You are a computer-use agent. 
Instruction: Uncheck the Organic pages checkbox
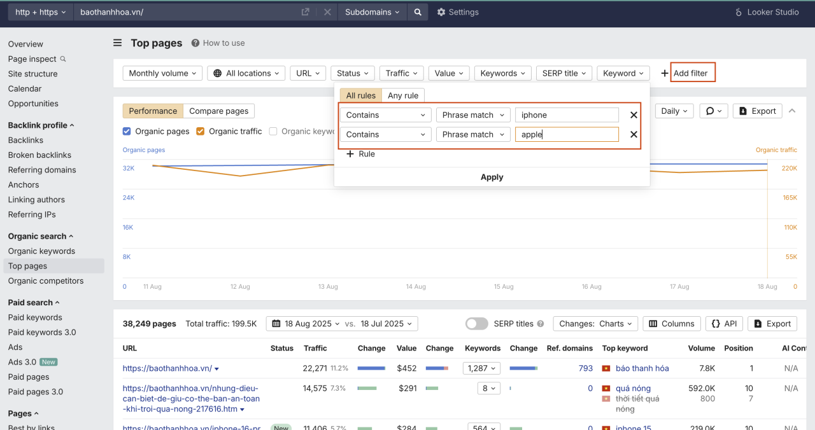point(127,131)
